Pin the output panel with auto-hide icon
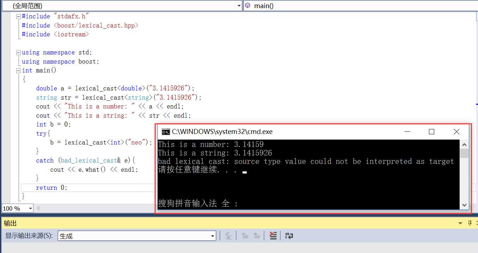 (470, 223)
